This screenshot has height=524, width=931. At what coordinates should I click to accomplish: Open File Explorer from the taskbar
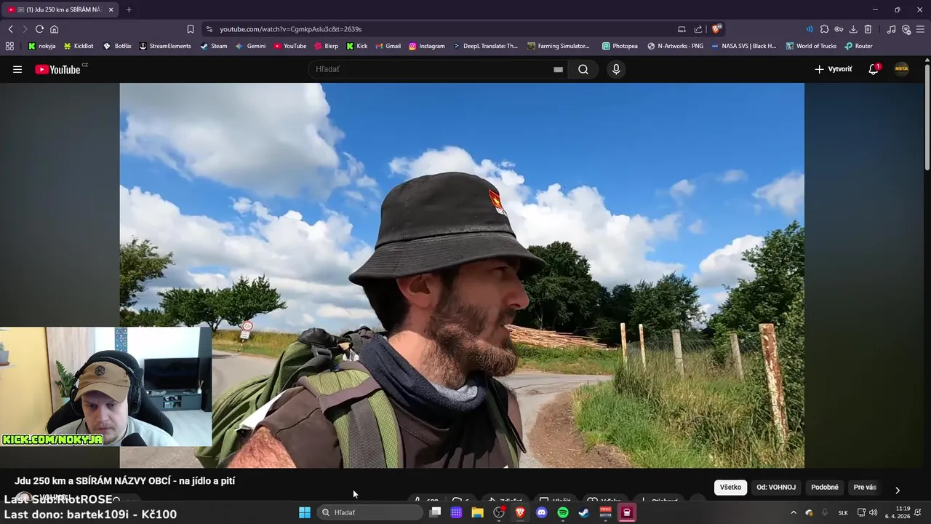pyautogui.click(x=477, y=512)
